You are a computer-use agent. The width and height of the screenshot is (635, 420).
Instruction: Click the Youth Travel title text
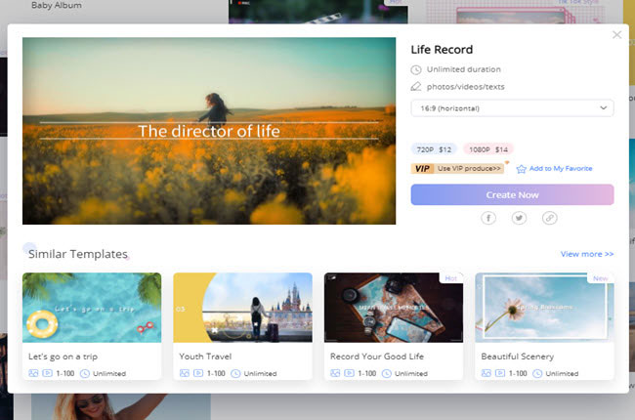tap(205, 357)
